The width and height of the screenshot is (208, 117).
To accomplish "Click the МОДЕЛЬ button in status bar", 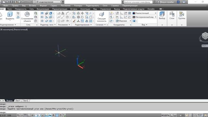I will point(165,115).
